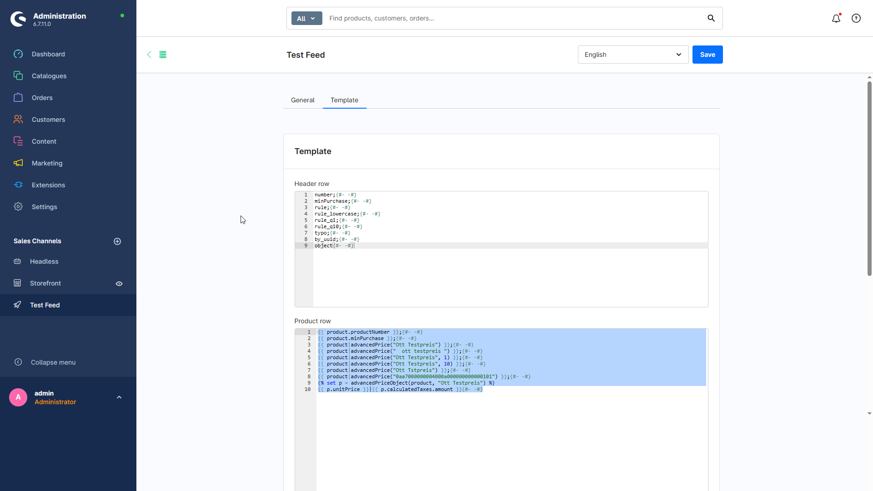This screenshot has height=491, width=873.
Task: Click the back arrow next to Test Feed
Action: pos(149,55)
